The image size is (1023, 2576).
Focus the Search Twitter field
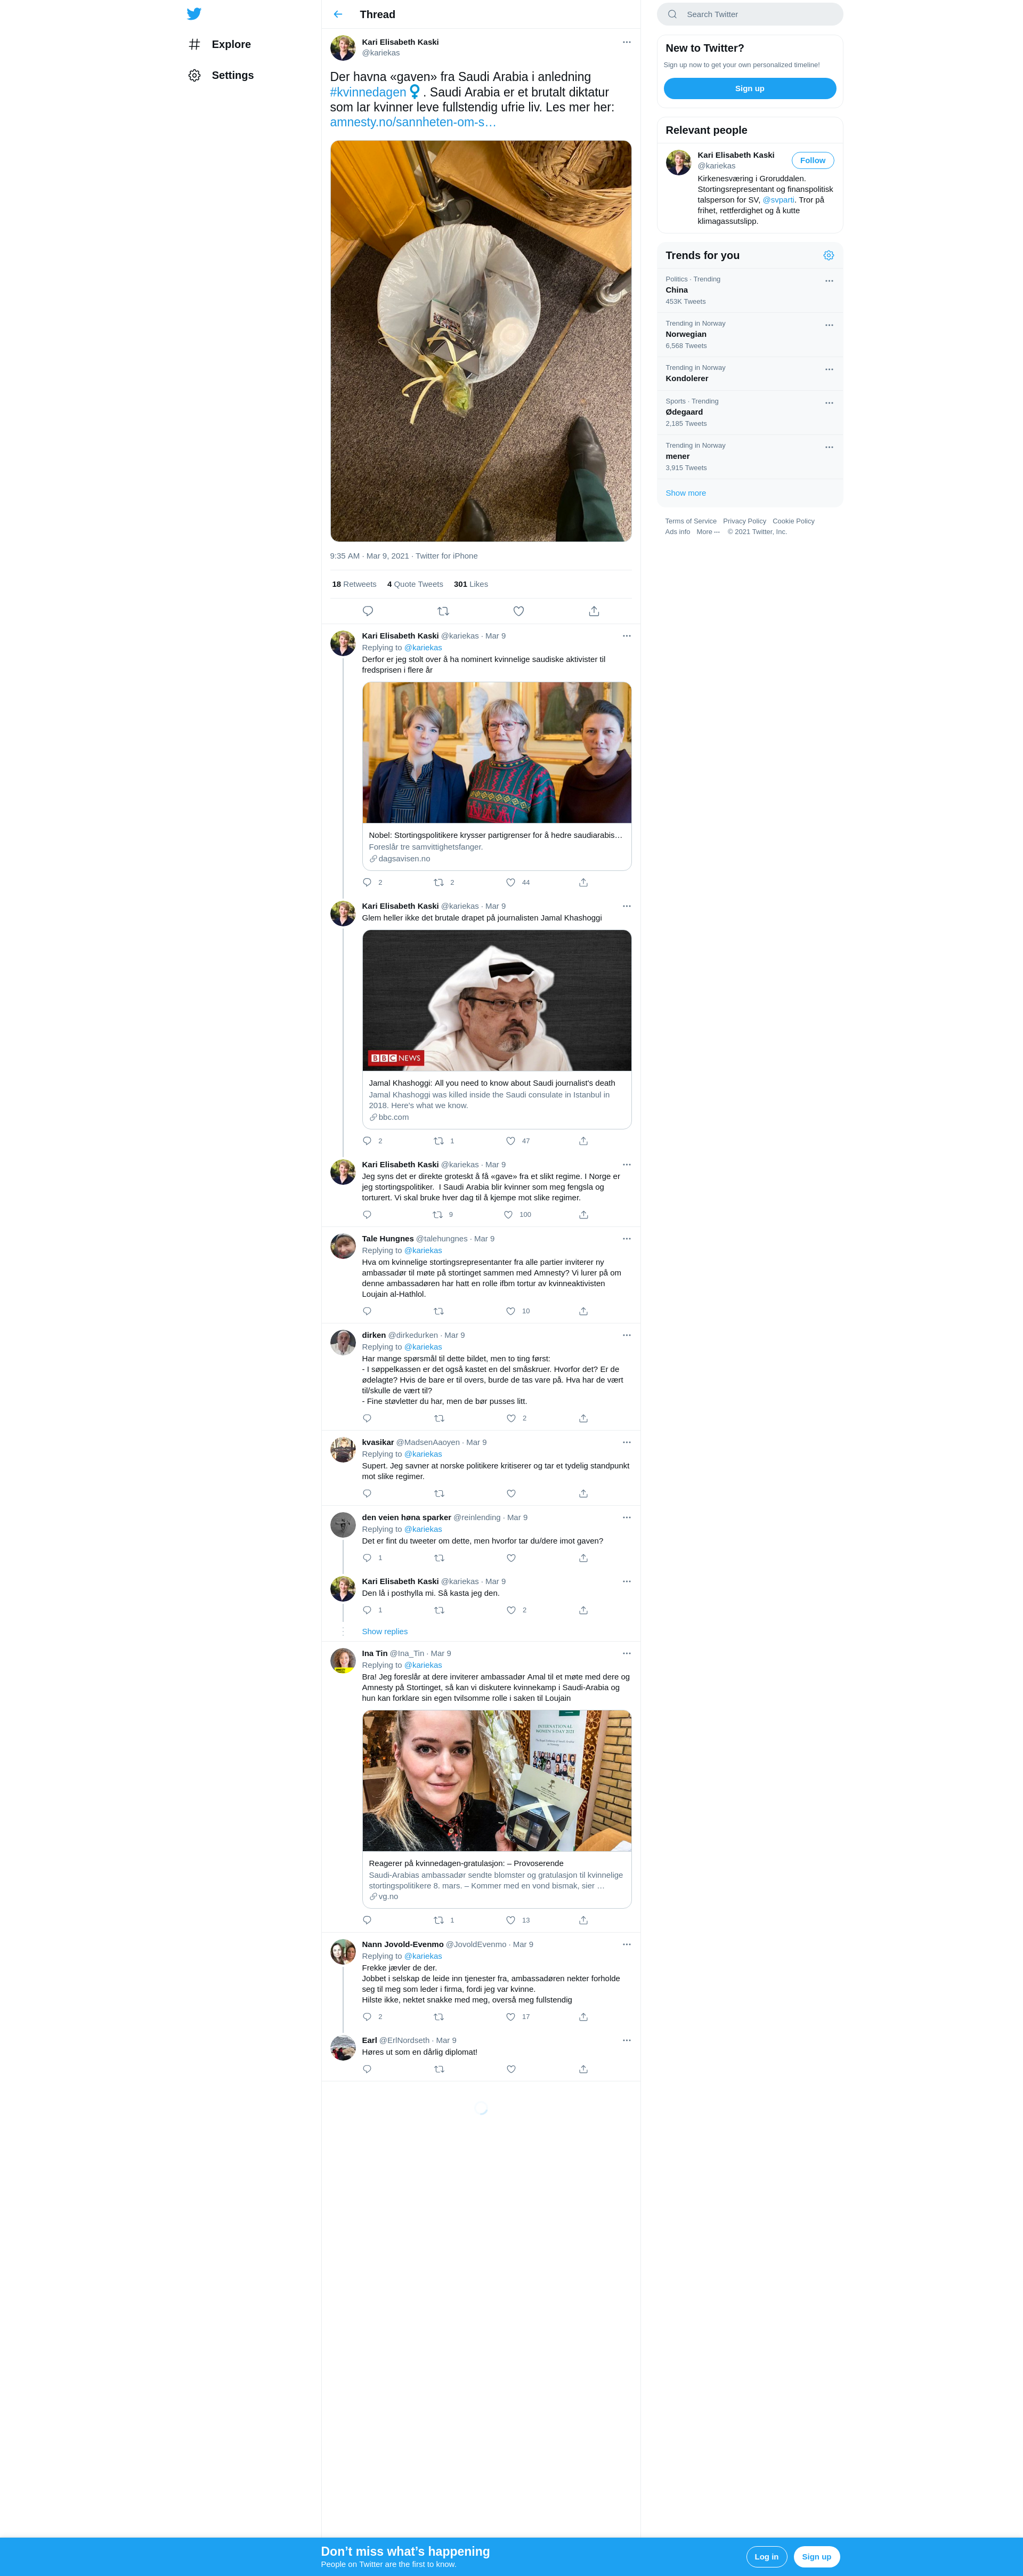[x=750, y=14]
